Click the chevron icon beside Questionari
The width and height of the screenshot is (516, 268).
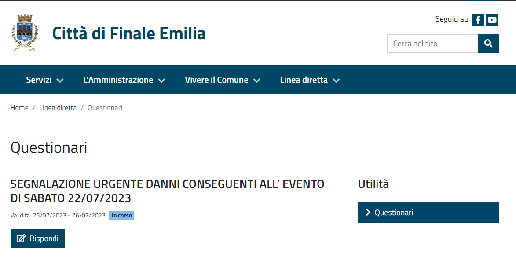[x=368, y=213]
